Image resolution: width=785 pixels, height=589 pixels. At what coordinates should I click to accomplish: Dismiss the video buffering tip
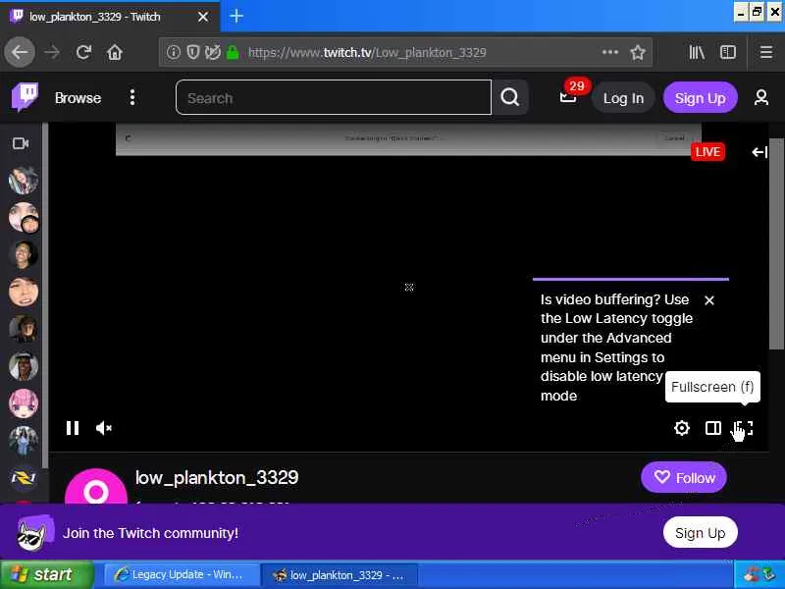pos(708,300)
